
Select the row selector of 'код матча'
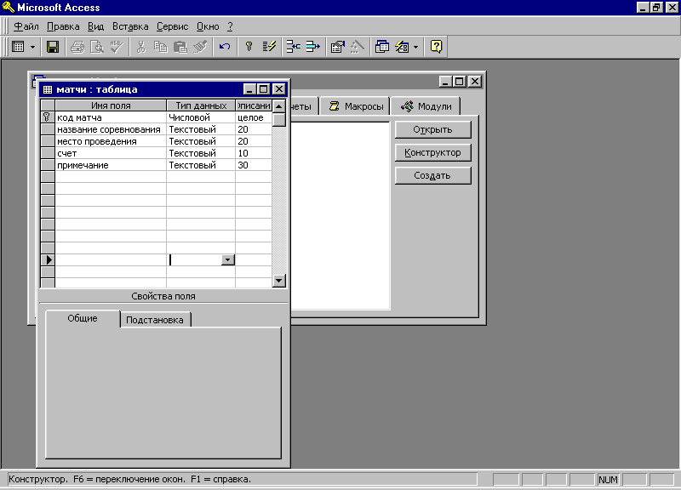pyautogui.click(x=48, y=117)
